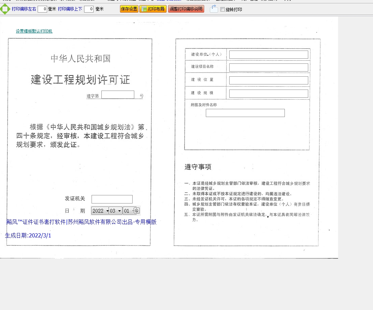Viewport: 373px width, 310px height.
Task: Click the 打印偏移上下 millimeter input box
Action: coord(89,9)
